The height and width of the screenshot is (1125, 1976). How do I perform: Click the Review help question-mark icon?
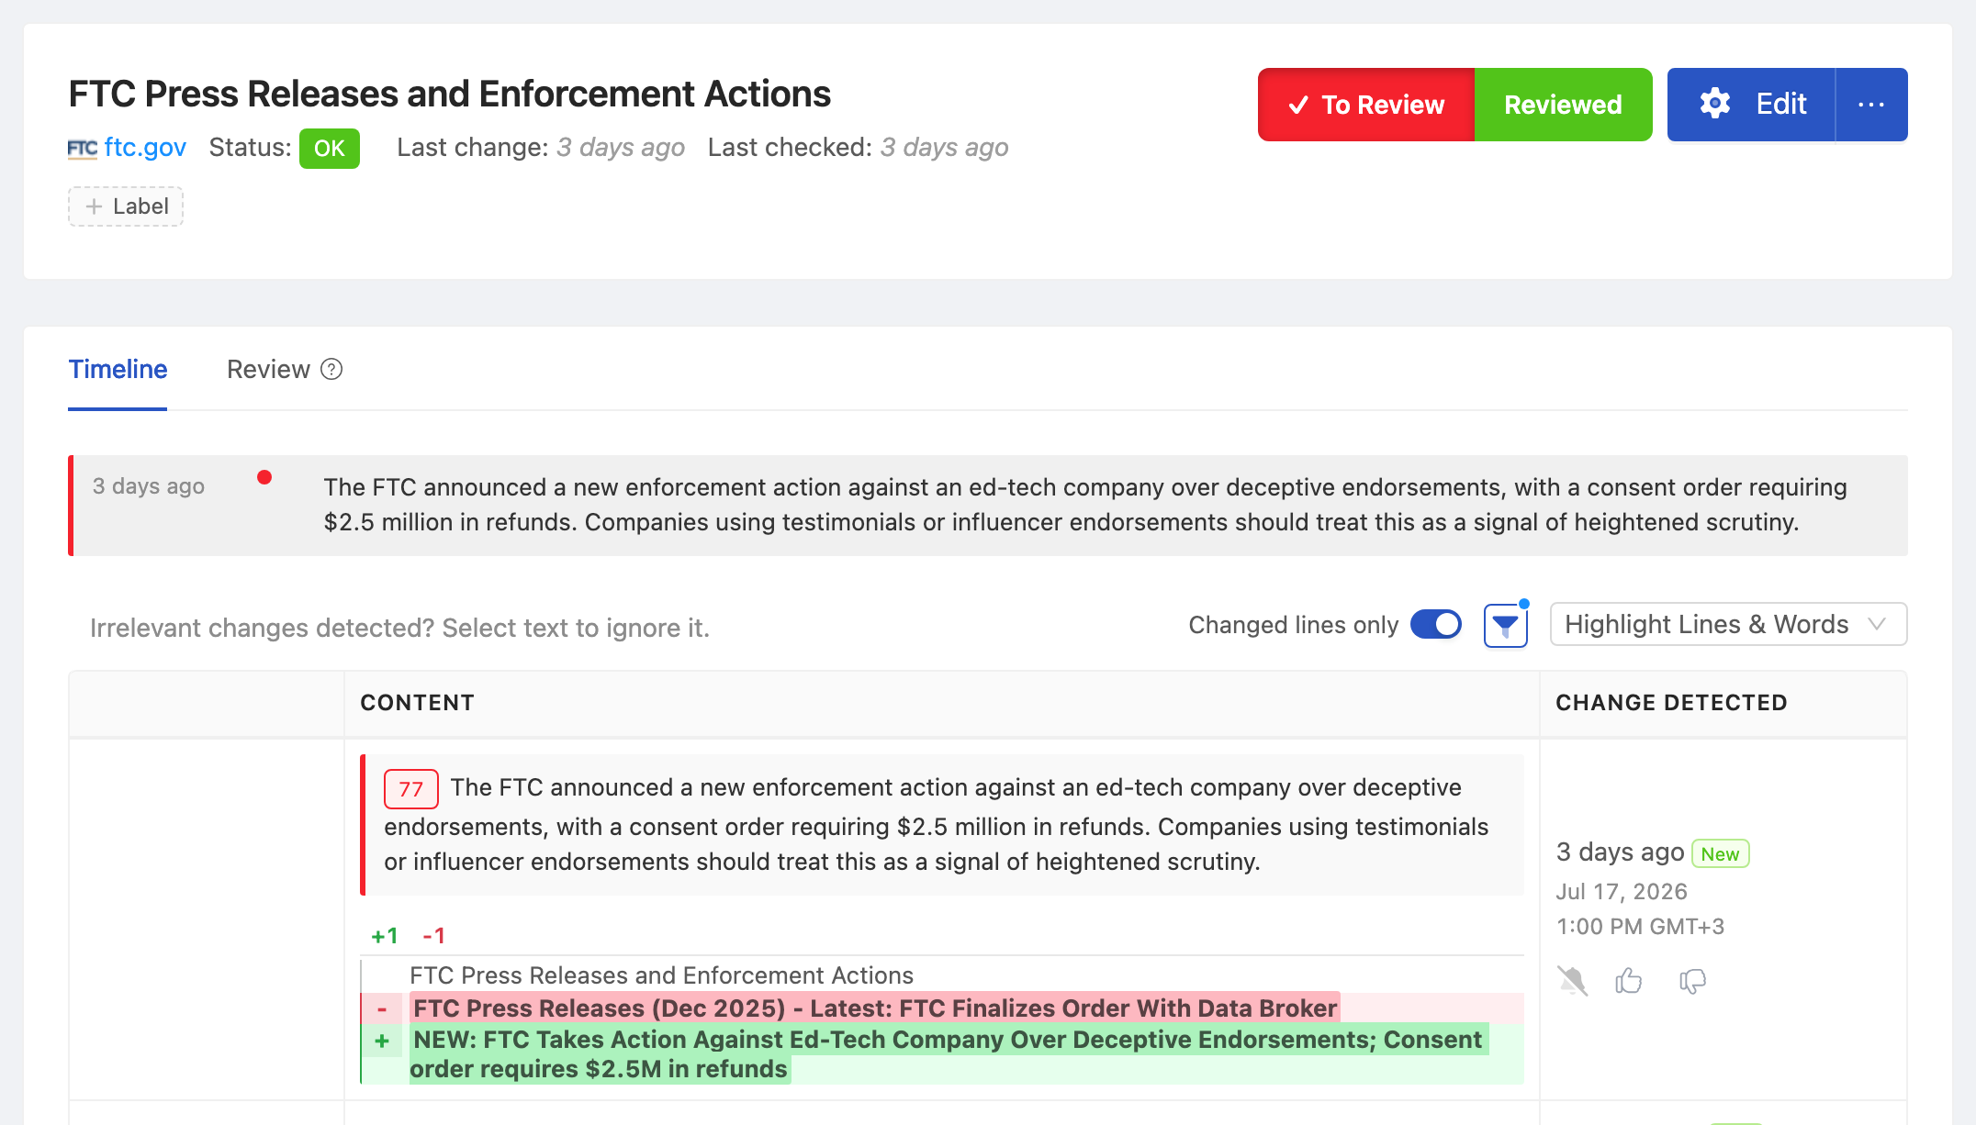tap(331, 369)
